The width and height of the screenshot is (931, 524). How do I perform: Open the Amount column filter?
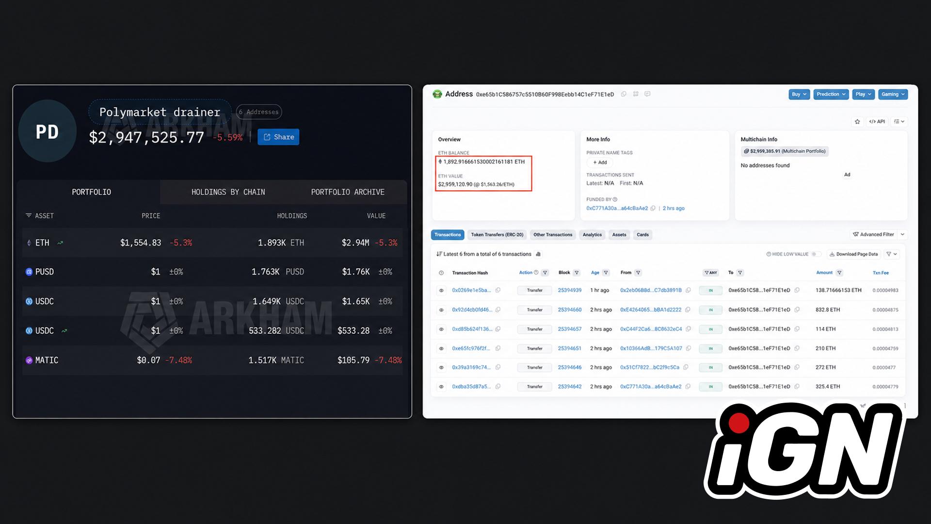tap(839, 273)
